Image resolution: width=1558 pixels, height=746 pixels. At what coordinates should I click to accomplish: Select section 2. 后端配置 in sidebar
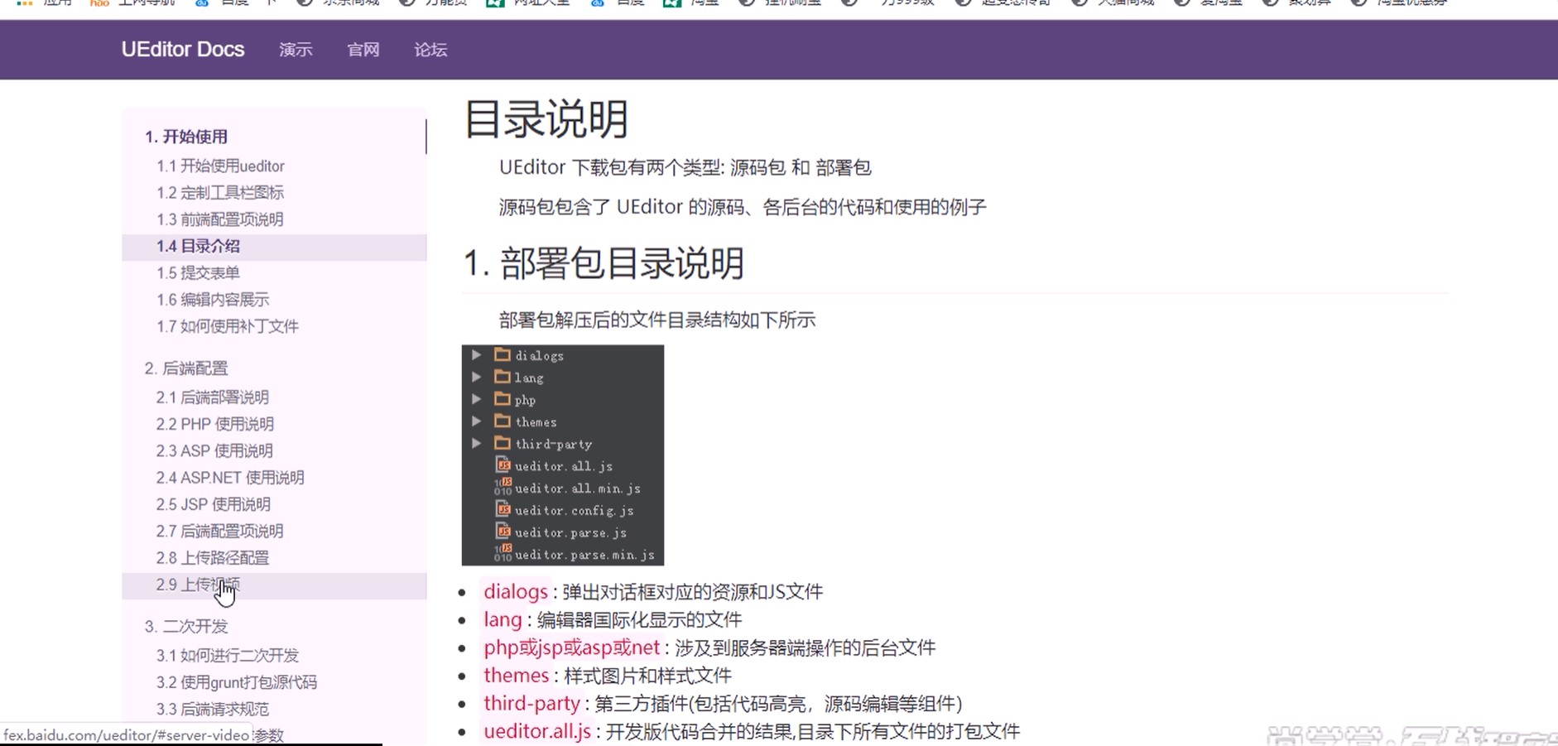[x=186, y=368]
